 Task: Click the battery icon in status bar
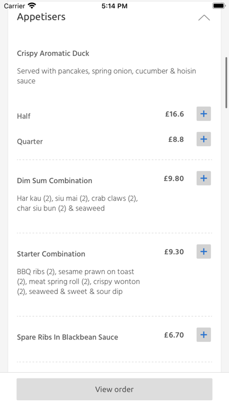(x=219, y=6)
